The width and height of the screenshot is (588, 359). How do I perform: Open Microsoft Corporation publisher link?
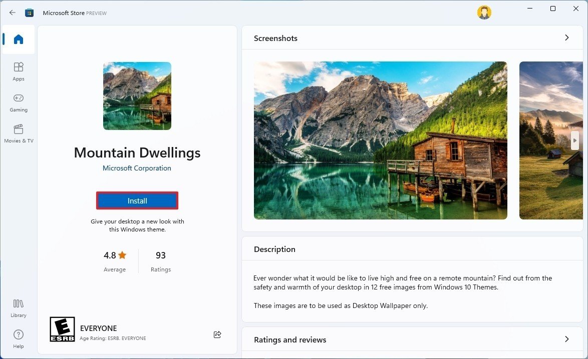[137, 168]
